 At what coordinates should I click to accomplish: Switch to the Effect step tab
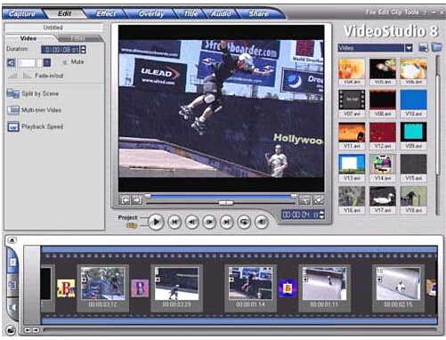[106, 13]
